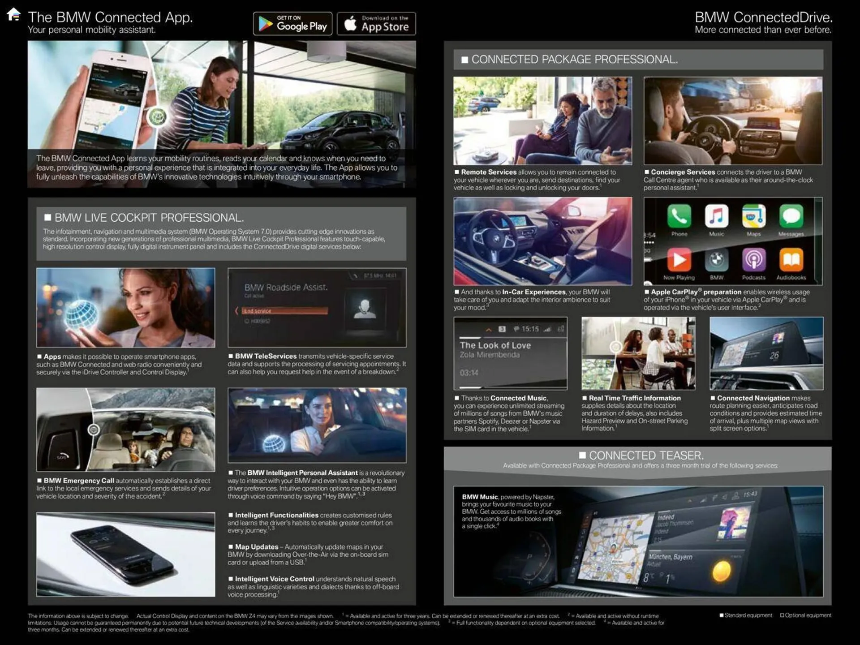The height and width of the screenshot is (645, 860).
Task: Click the Get it on Google Play badge
Action: click(292, 23)
